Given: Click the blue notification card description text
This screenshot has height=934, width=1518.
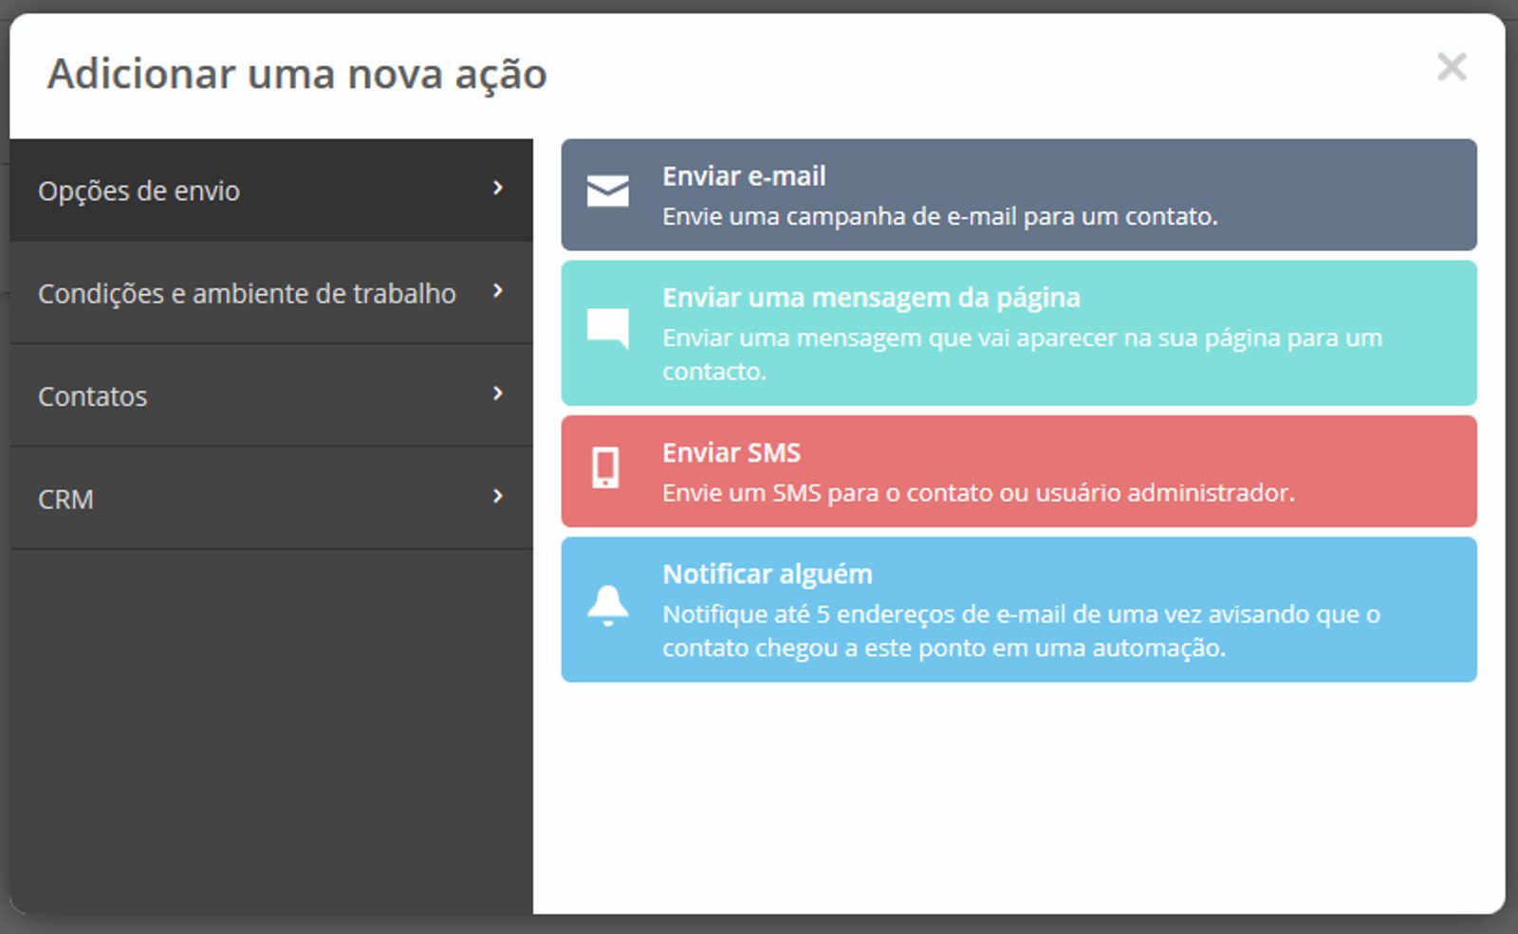Looking at the screenshot, I should [1021, 631].
